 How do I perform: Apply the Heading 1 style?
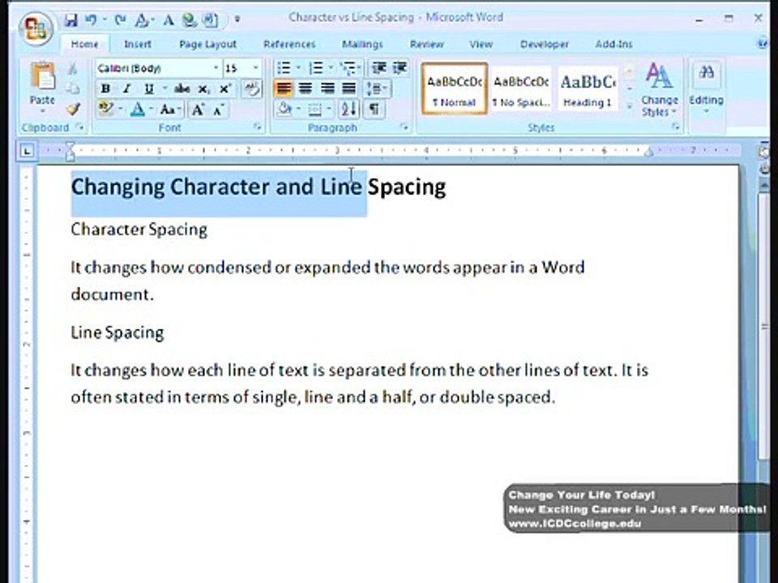point(588,89)
